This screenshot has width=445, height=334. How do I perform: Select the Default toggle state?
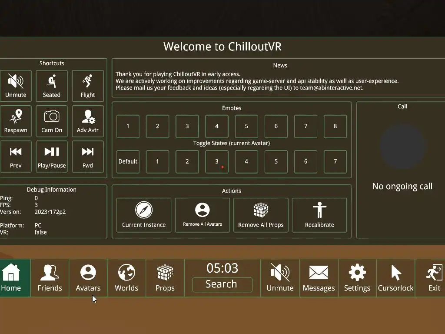point(128,162)
